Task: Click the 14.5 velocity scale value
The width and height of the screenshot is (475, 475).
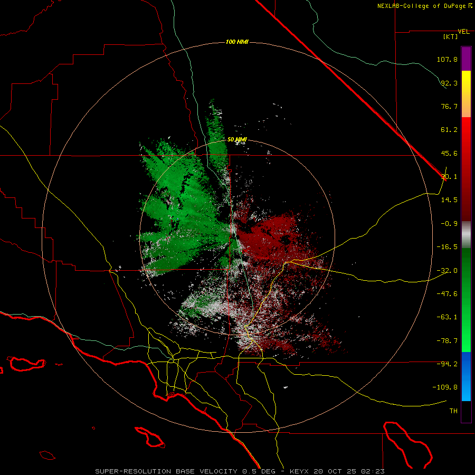Action: pyautogui.click(x=449, y=200)
